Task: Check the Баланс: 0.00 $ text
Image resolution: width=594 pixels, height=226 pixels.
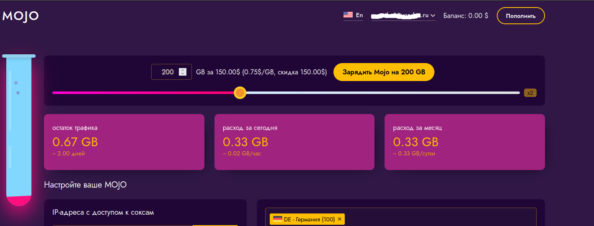Action: 466,16
